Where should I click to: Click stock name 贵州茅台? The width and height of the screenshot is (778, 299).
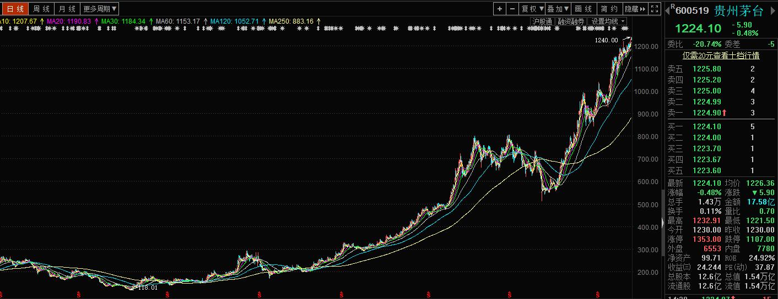(x=739, y=11)
